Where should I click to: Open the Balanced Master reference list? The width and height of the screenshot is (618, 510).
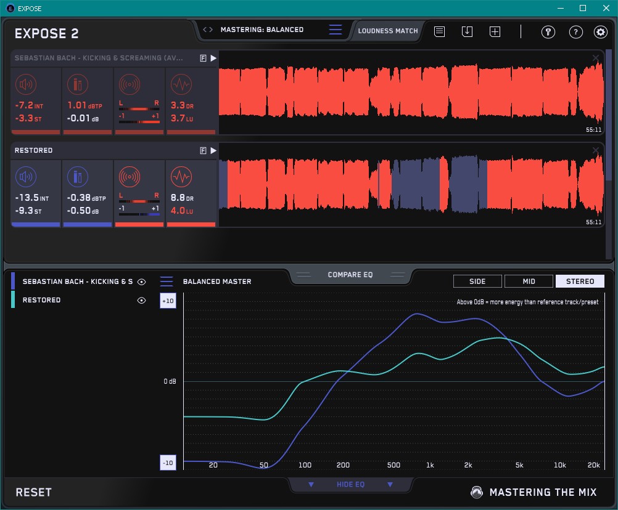(167, 281)
